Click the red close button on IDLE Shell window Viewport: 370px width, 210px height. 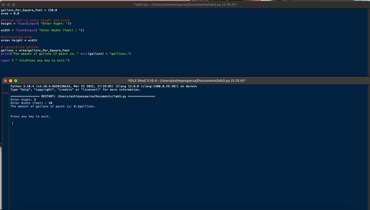pyautogui.click(x=5, y=81)
